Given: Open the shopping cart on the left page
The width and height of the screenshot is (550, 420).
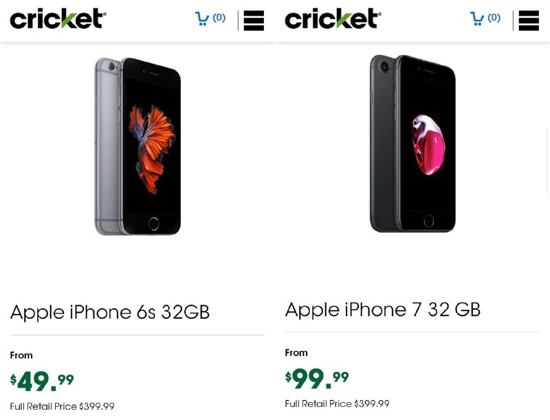Looking at the screenshot, I should 203,18.
